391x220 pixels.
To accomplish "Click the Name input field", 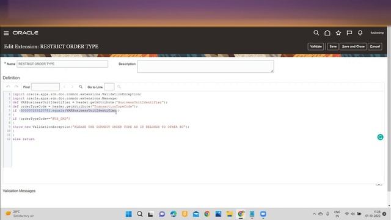I will (x=62, y=64).
